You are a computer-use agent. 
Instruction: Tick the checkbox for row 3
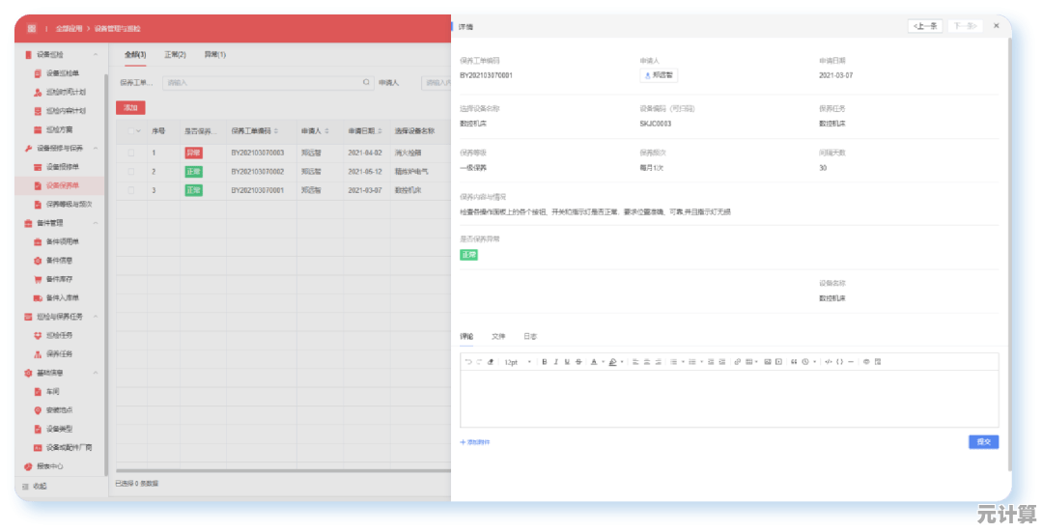click(131, 190)
